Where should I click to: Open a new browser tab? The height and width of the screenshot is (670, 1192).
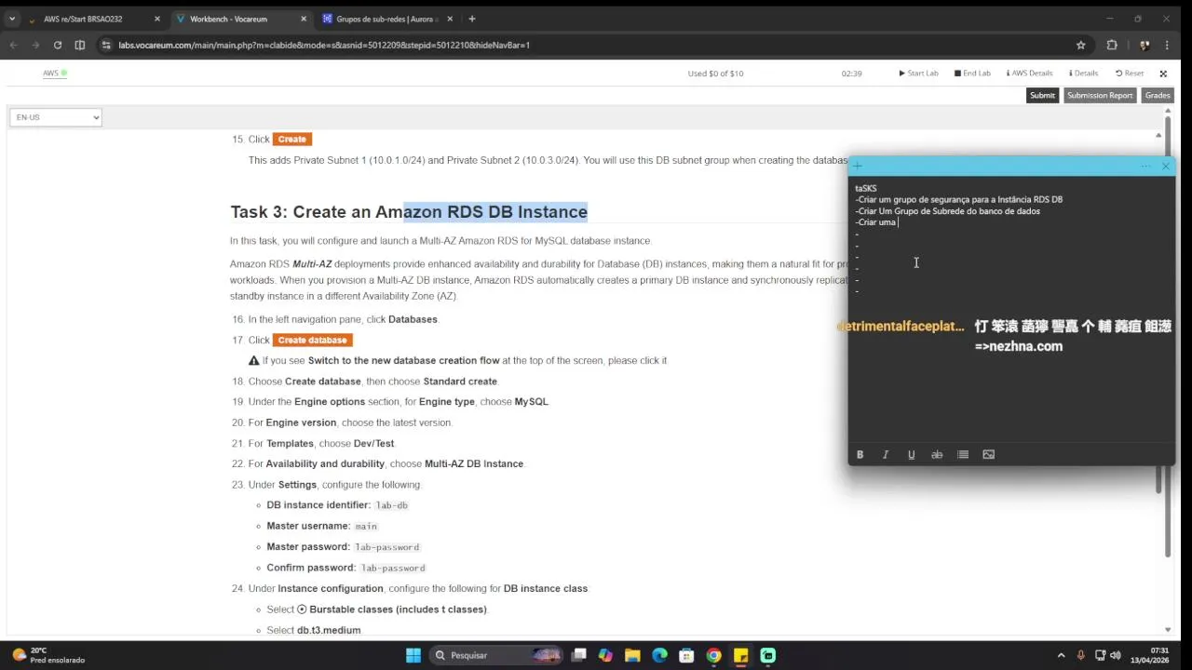(x=472, y=19)
